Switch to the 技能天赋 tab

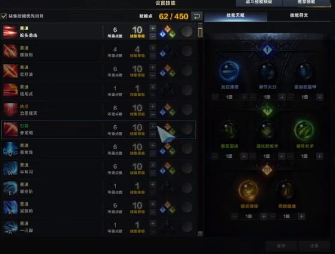tap(235, 16)
